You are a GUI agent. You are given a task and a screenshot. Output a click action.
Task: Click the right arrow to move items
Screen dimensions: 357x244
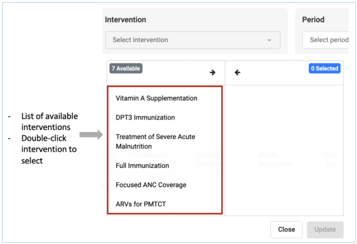pos(212,72)
